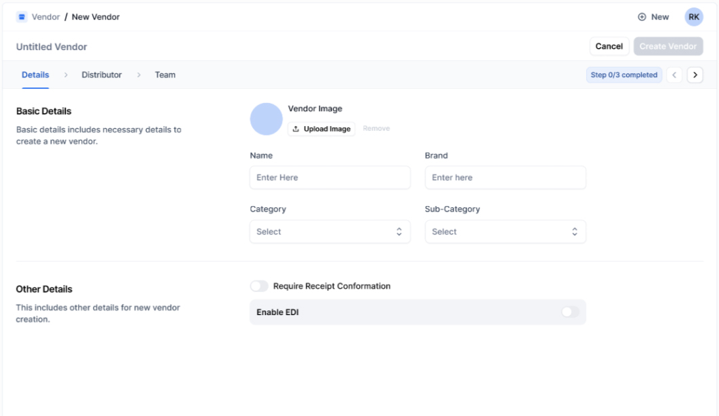Enable Require Receipt Conformation toggle
This screenshot has width=719, height=416.
259,287
